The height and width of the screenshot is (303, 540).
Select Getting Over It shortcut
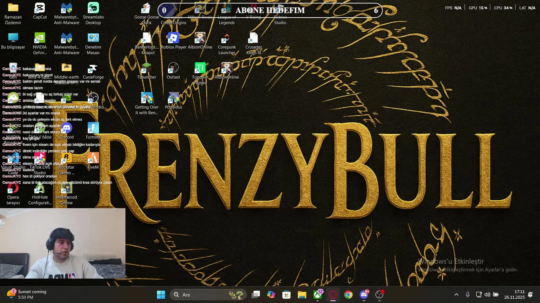146,104
